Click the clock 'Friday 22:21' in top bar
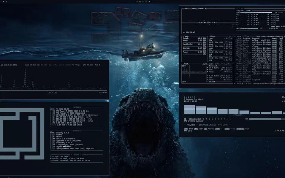The width and height of the screenshot is (285, 178). [x=141, y=2]
